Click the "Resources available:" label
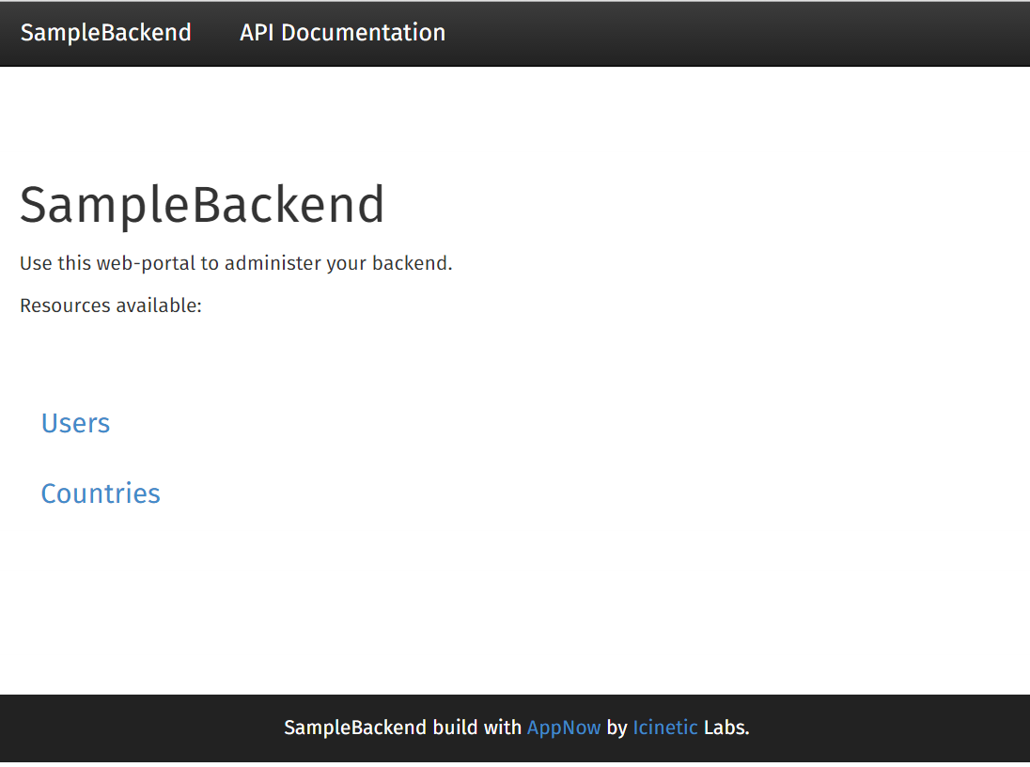The height and width of the screenshot is (767, 1030). point(111,305)
